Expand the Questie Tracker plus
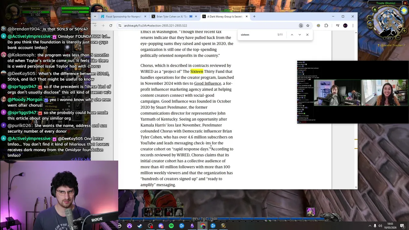Image resolution: width=409 pixels, height=230 pixels. 404,45
